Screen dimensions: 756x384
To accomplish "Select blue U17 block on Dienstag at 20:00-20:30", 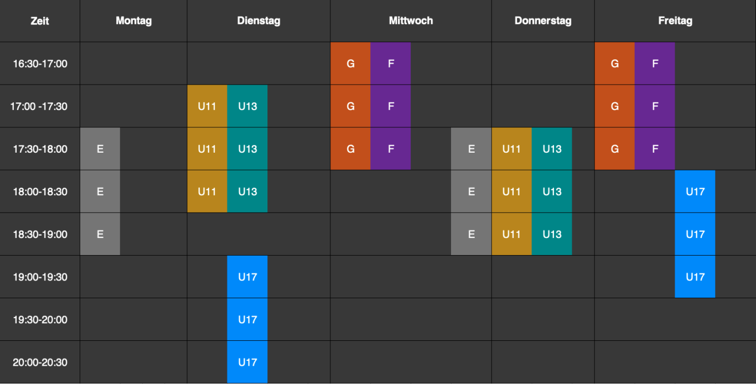I will (247, 362).
